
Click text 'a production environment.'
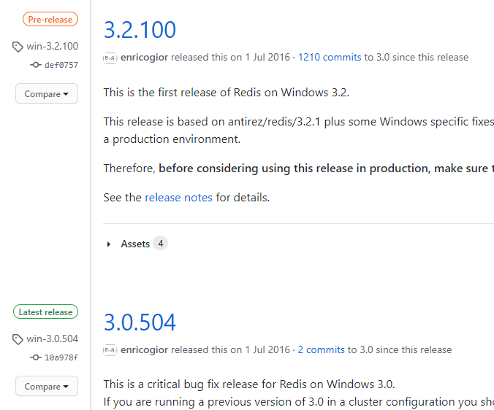pos(172,139)
